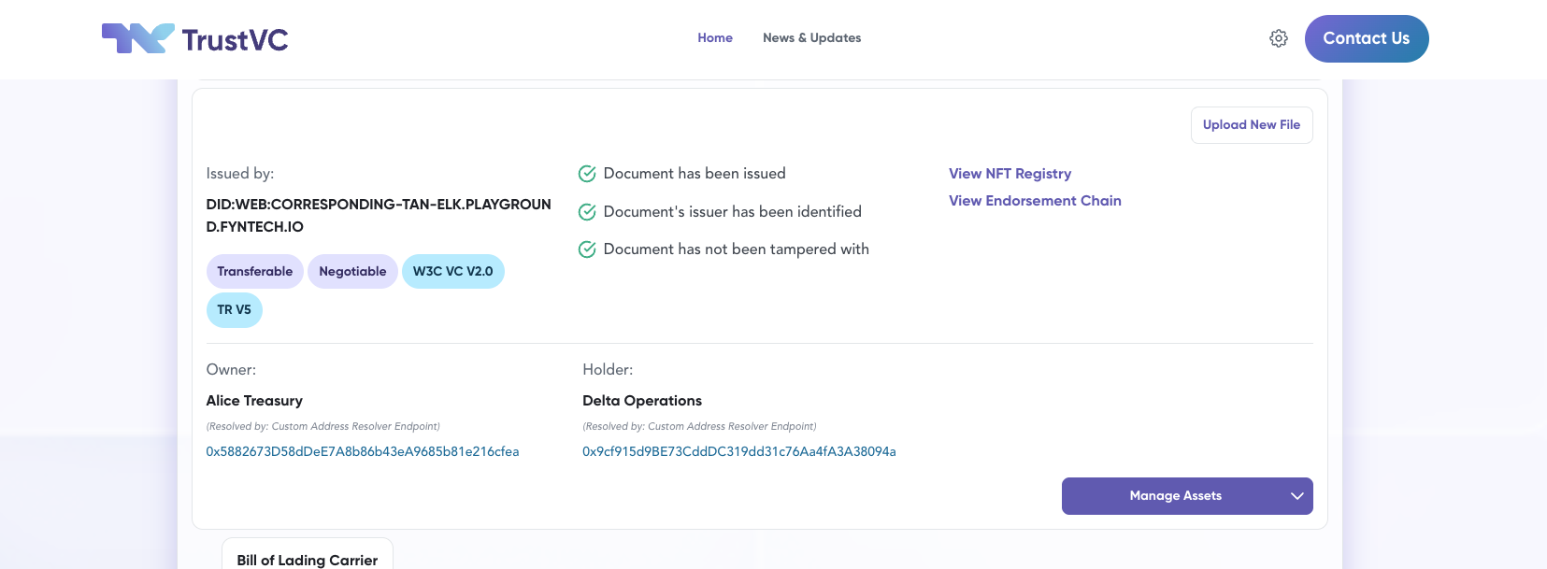Open View Endorsement Chain link
Screen dimensions: 1547x569
tap(1035, 201)
